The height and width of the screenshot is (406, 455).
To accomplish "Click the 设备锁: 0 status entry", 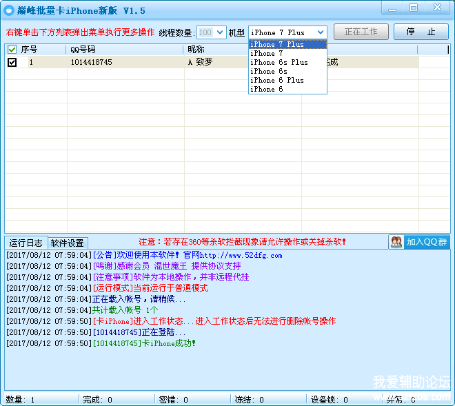I will click(329, 400).
